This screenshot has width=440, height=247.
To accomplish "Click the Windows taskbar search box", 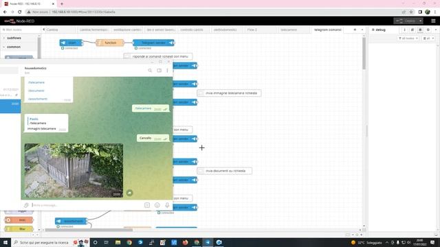I will 50,242.
